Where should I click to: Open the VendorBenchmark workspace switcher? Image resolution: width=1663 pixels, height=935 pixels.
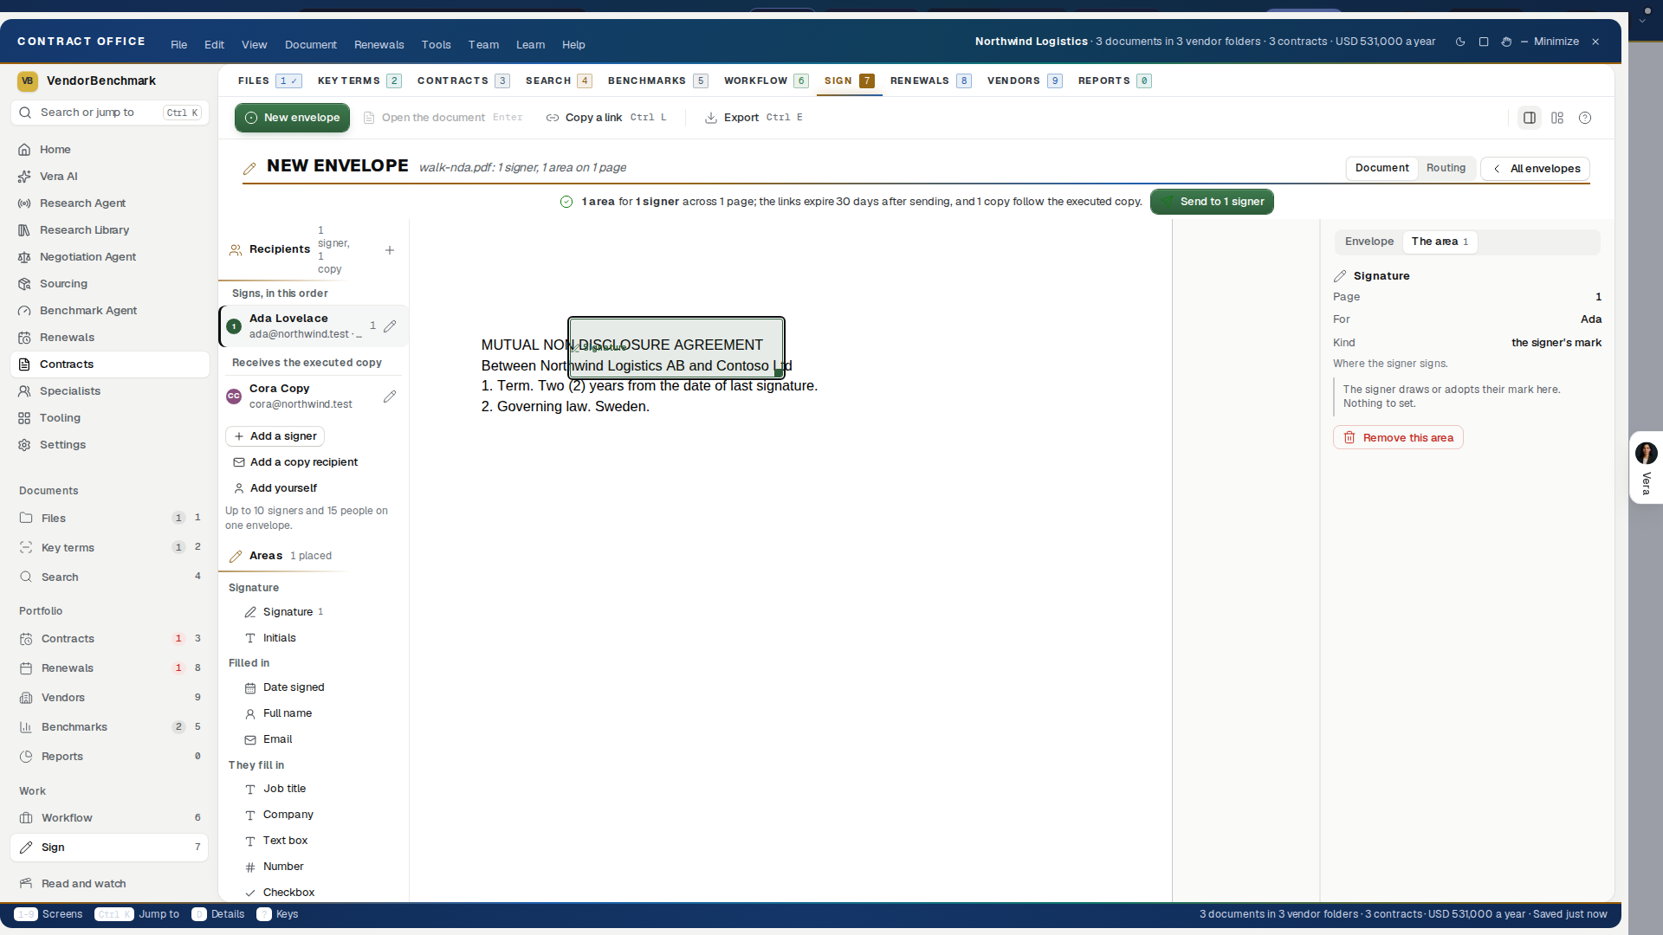[x=110, y=81]
